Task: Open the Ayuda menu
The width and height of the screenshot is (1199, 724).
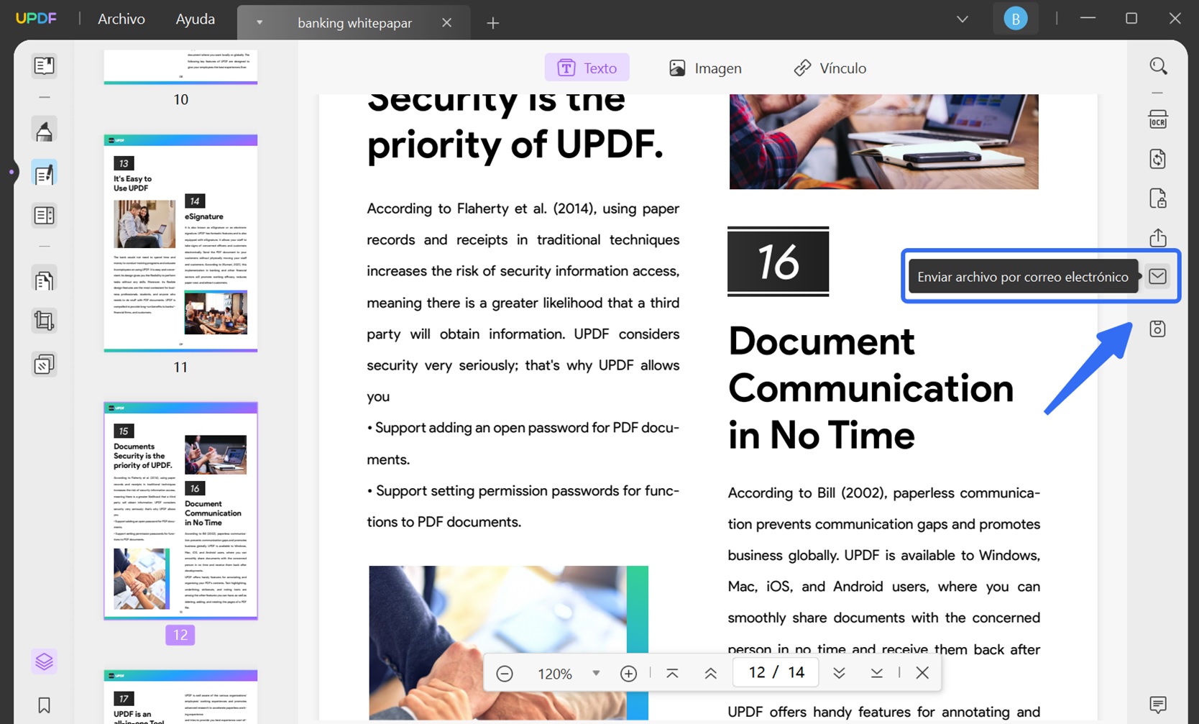Action: pos(196,19)
